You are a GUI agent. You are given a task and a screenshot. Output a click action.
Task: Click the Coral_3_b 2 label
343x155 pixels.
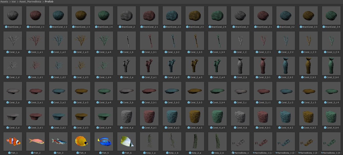[x=174, y=102]
